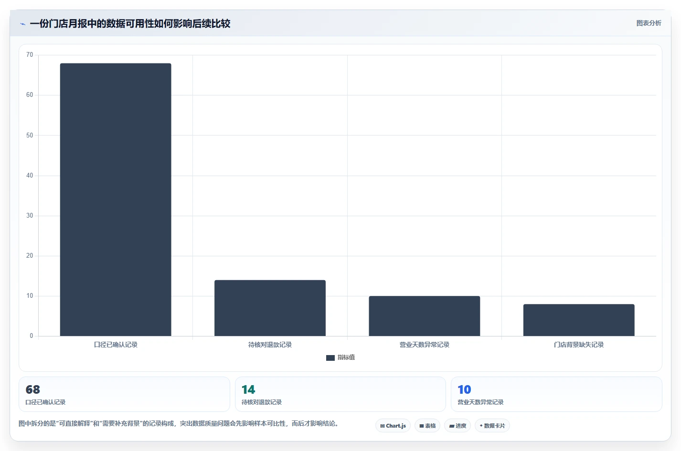681x451 pixels.
Task: Open the stat card showing 68
Action: tap(124, 394)
